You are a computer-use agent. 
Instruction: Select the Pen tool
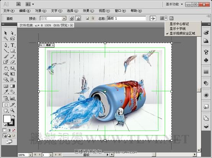(x=5, y=45)
